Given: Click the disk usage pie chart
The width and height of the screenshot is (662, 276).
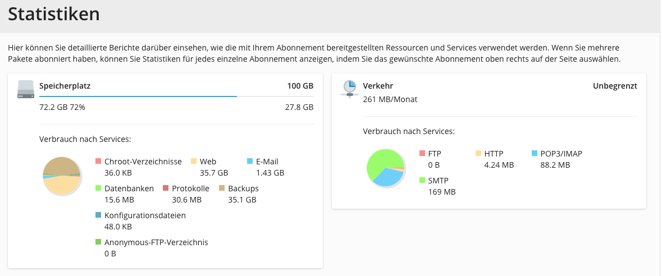Looking at the screenshot, I should pos(62,176).
